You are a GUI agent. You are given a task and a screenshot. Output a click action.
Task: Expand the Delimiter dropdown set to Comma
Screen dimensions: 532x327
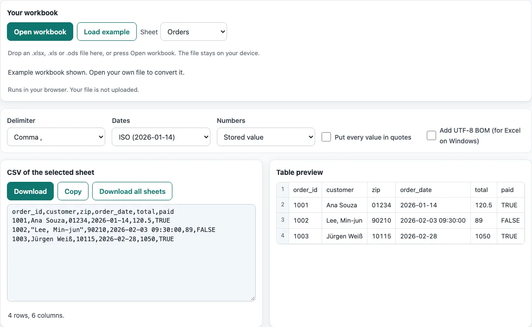(x=56, y=137)
